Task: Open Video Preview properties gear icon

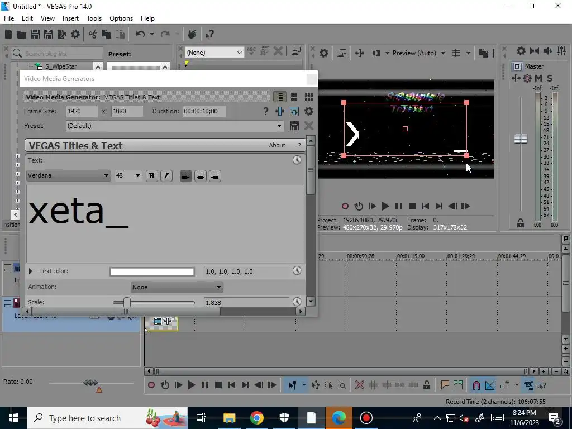Action: point(323,53)
